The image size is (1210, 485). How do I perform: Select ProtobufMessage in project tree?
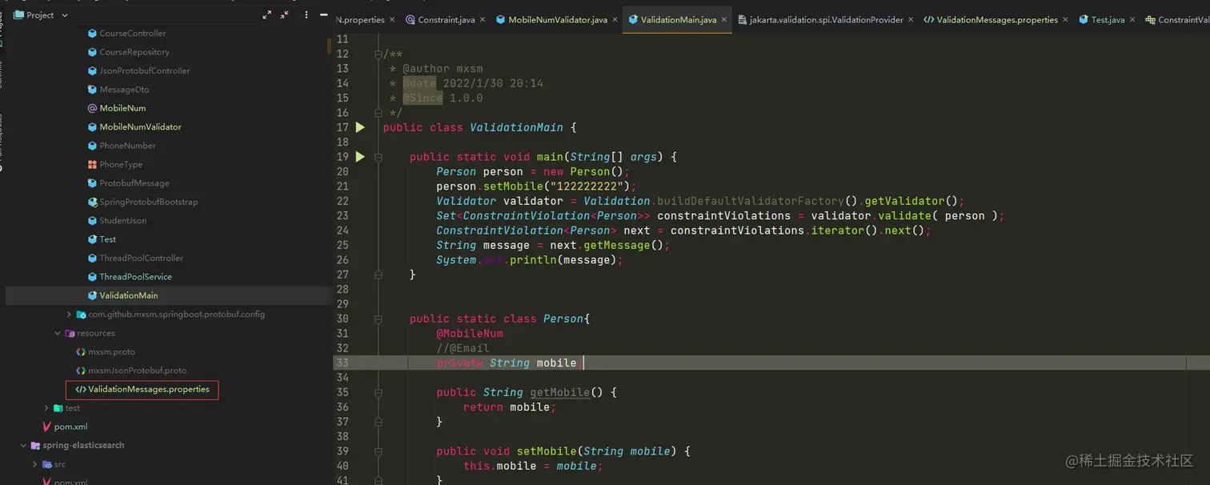(134, 183)
